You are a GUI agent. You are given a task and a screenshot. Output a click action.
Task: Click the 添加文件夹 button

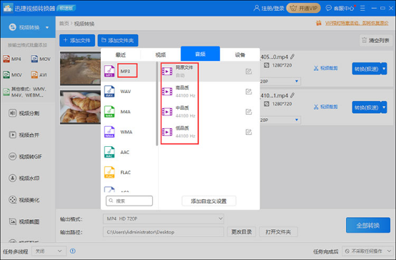118,41
